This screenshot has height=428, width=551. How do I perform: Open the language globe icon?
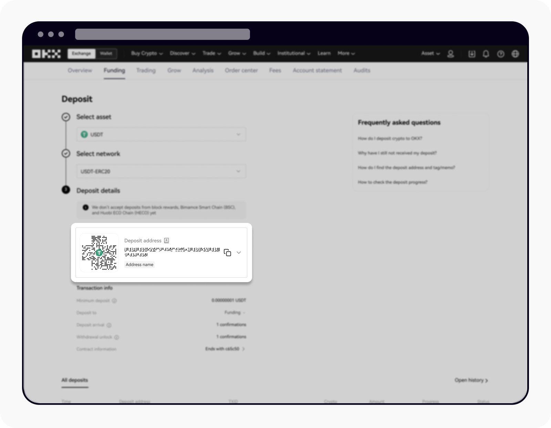[x=515, y=54]
